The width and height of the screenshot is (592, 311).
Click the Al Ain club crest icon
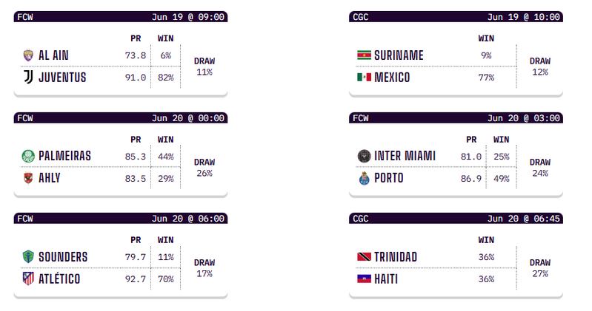pyautogui.click(x=28, y=55)
